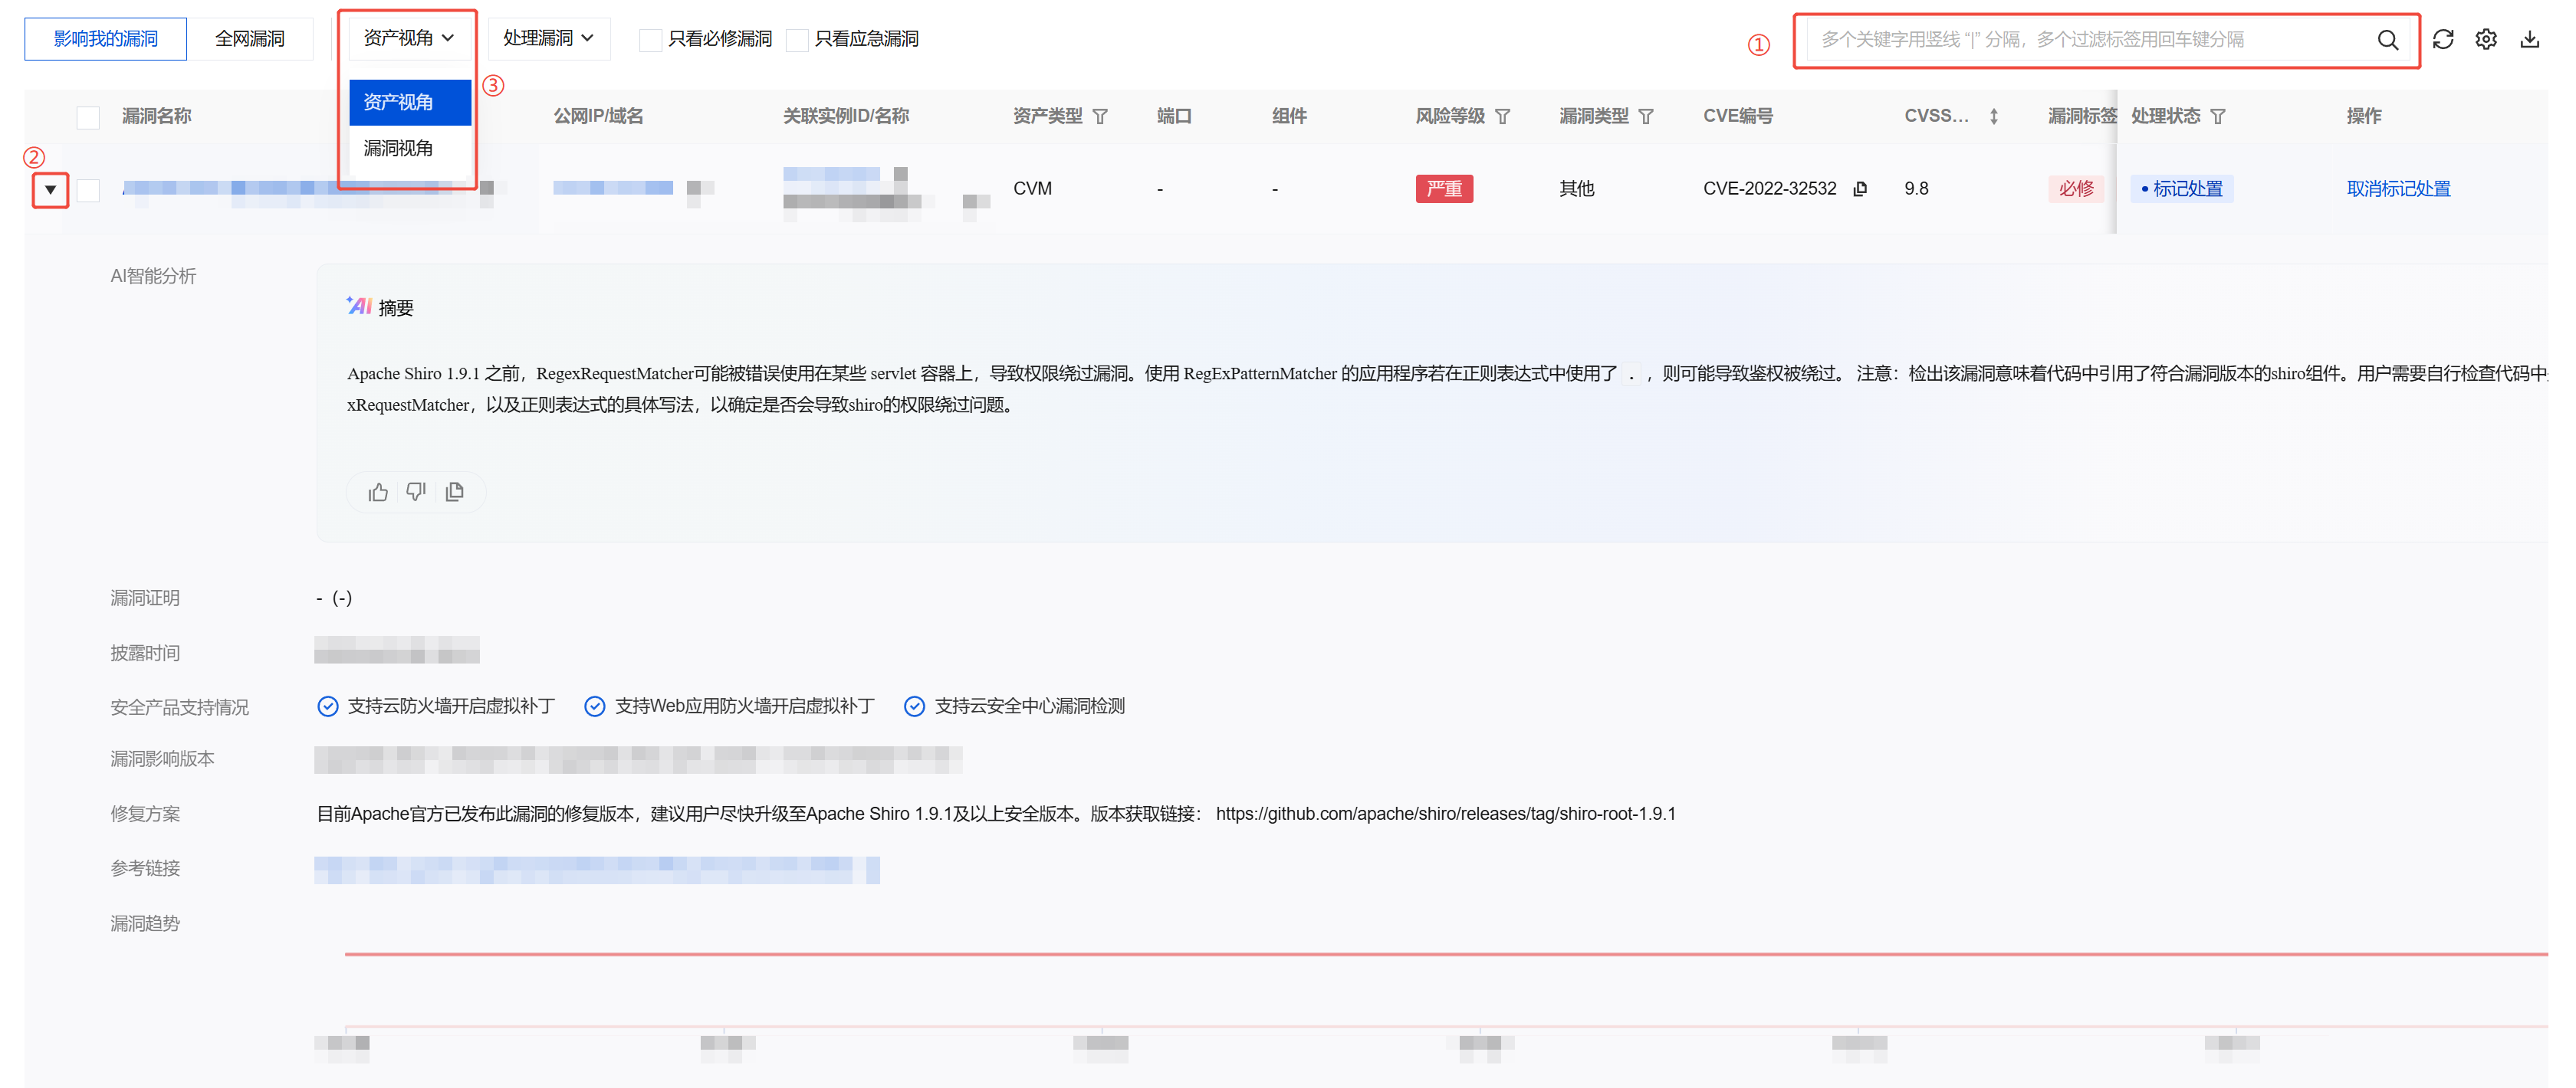Select 漏洞视角 from the dropdown
Viewport: 2576px width, 1088px height.
pos(399,149)
